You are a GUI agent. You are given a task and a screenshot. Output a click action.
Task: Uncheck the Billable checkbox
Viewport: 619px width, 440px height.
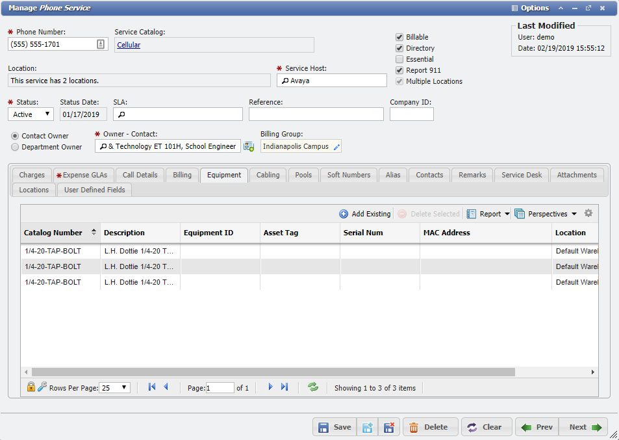(x=399, y=37)
